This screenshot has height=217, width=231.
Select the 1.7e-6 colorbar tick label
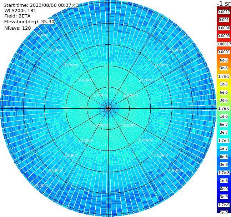pyautogui.click(x=224, y=108)
